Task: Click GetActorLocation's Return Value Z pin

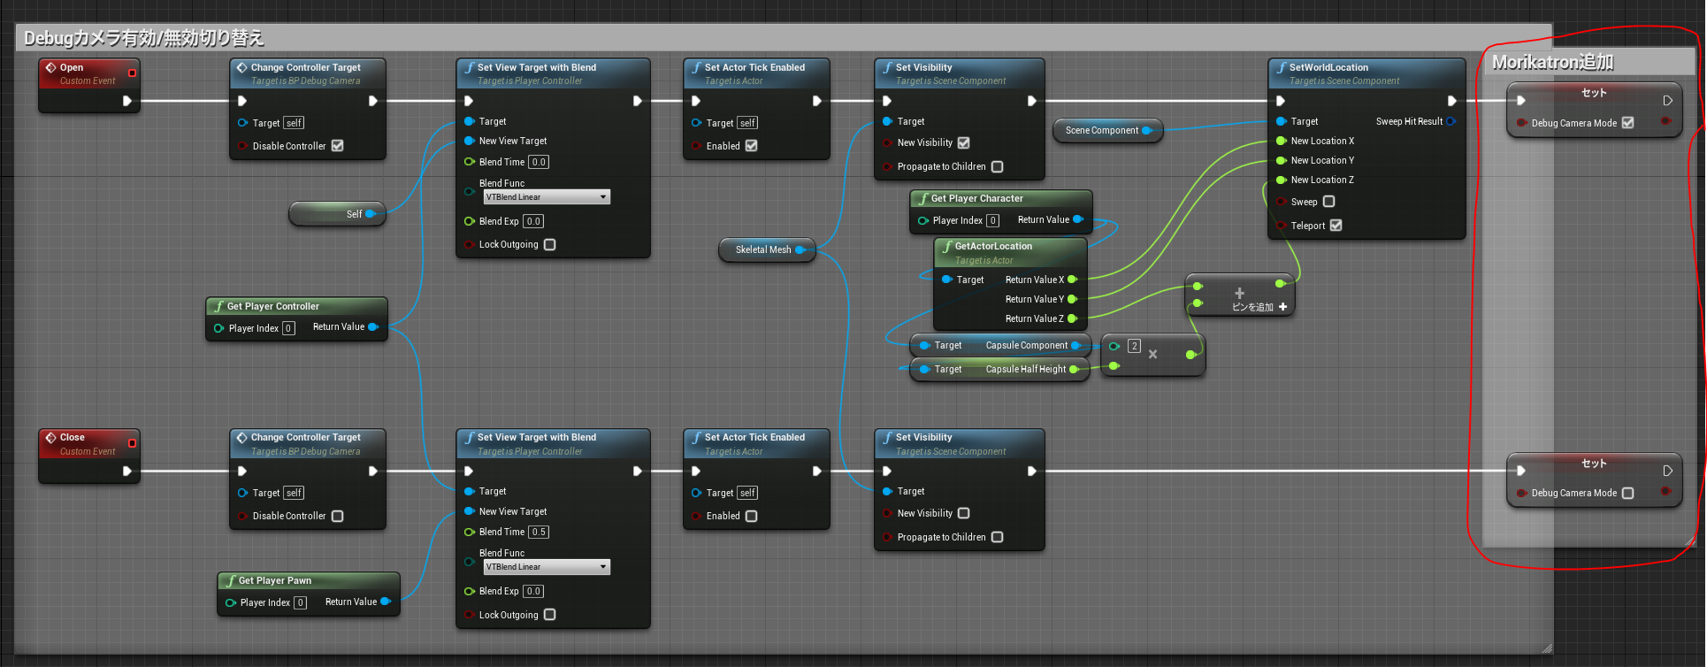Action: [1073, 318]
